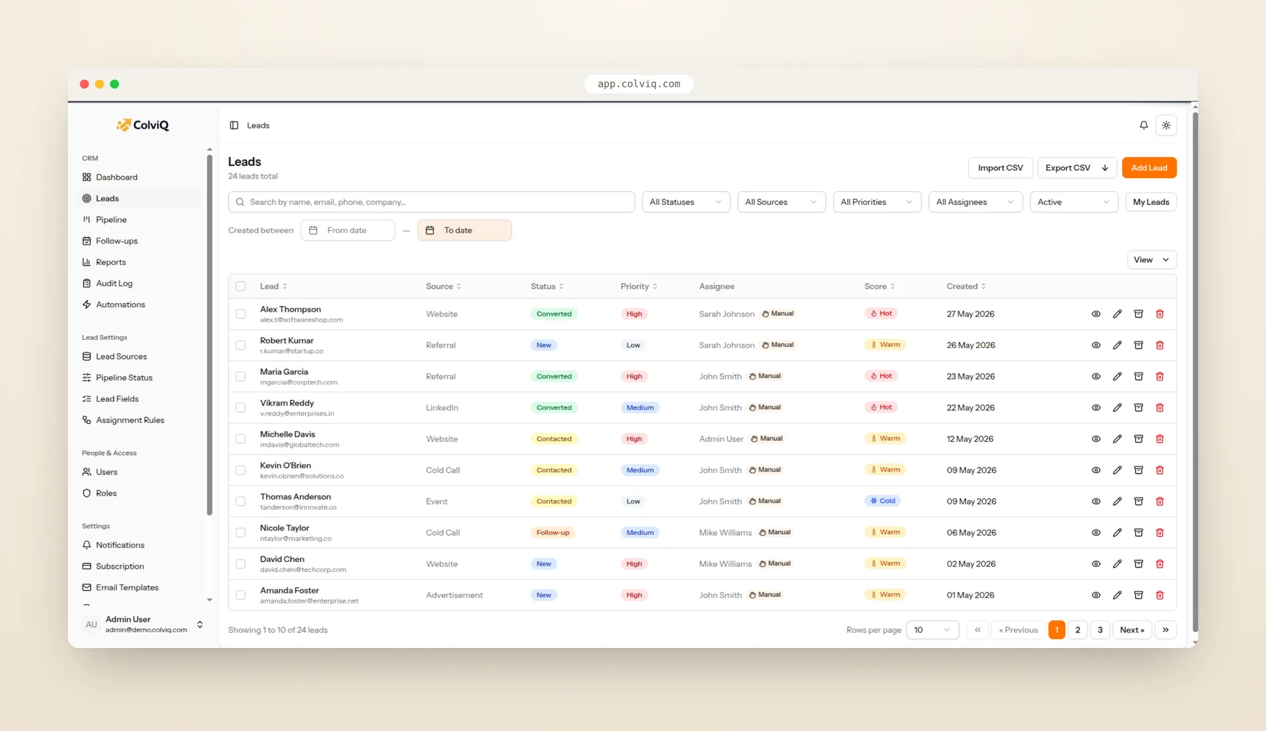This screenshot has width=1266, height=731.
Task: Delete the Robert Kumar lead
Action: coord(1160,345)
